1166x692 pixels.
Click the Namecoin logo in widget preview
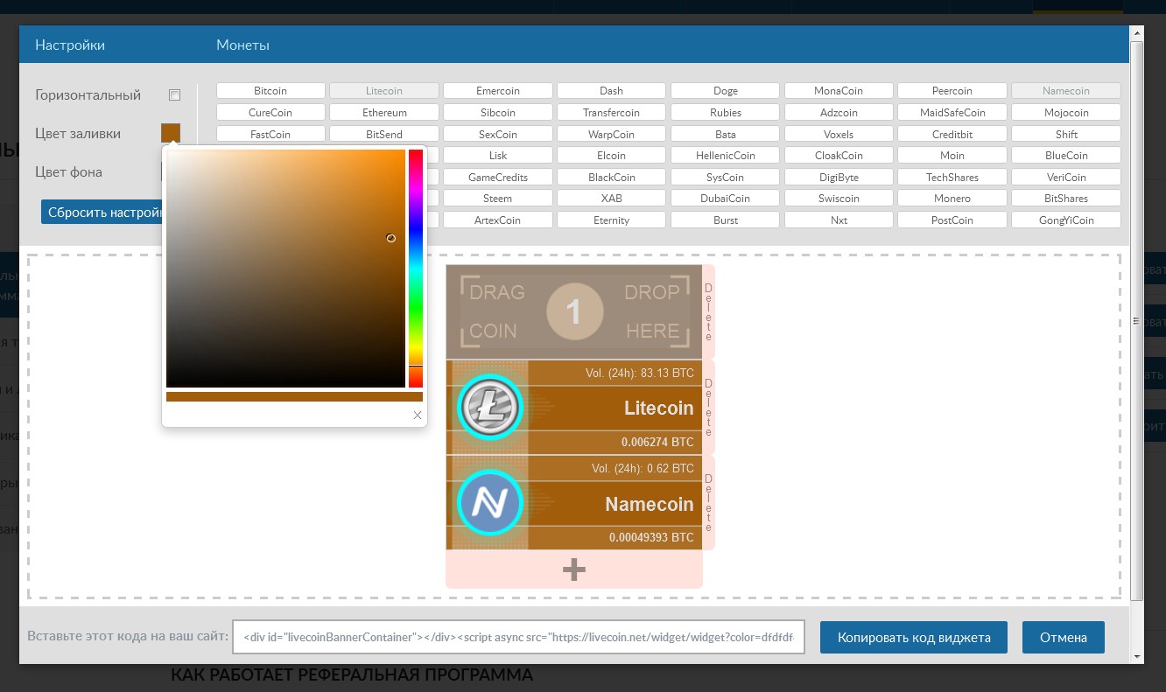489,503
